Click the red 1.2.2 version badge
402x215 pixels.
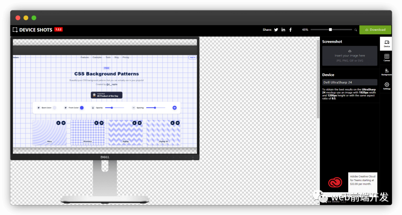click(58, 29)
